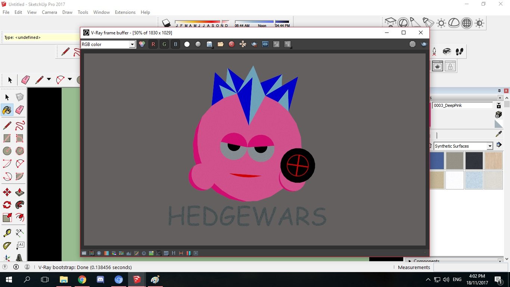Select the Dimension tool
The width and height of the screenshot is (510, 287).
(x=20, y=233)
